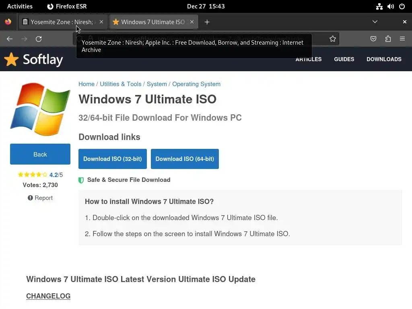The image size is (412, 309).
Task: Click the browser forward arrow
Action: (24, 39)
